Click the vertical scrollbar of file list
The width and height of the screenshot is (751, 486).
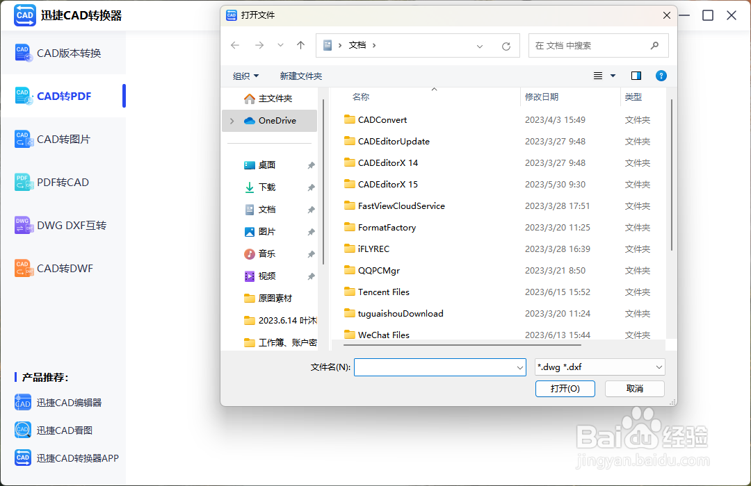(x=672, y=175)
